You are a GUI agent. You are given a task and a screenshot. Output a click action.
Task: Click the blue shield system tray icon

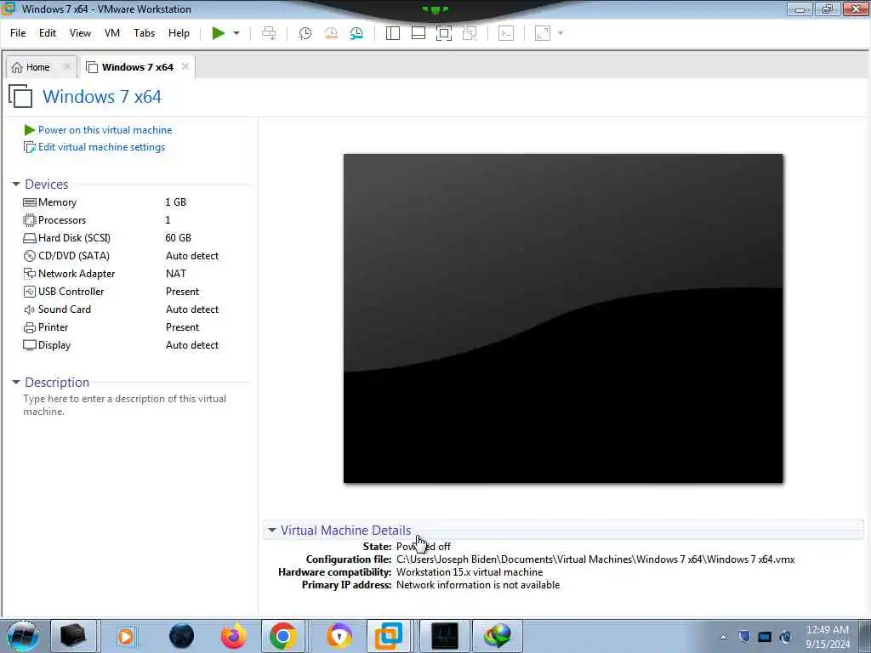[744, 637]
